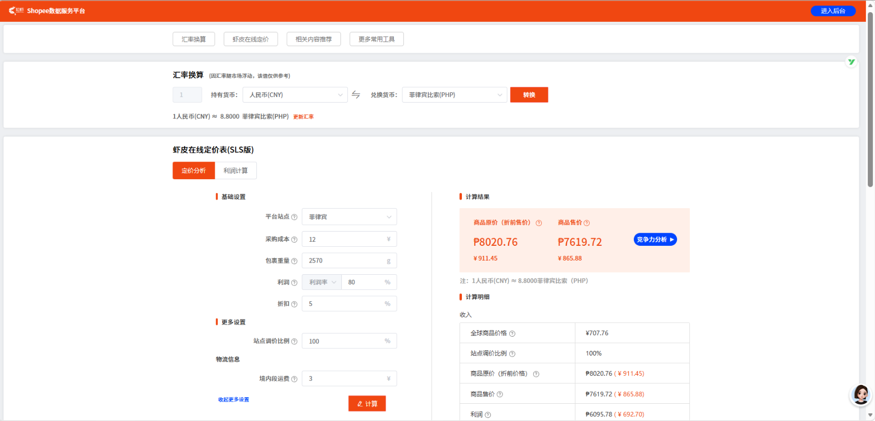Viewport: 875px width, 421px height.
Task: Select the 定价分析 tab
Action: pos(194,171)
